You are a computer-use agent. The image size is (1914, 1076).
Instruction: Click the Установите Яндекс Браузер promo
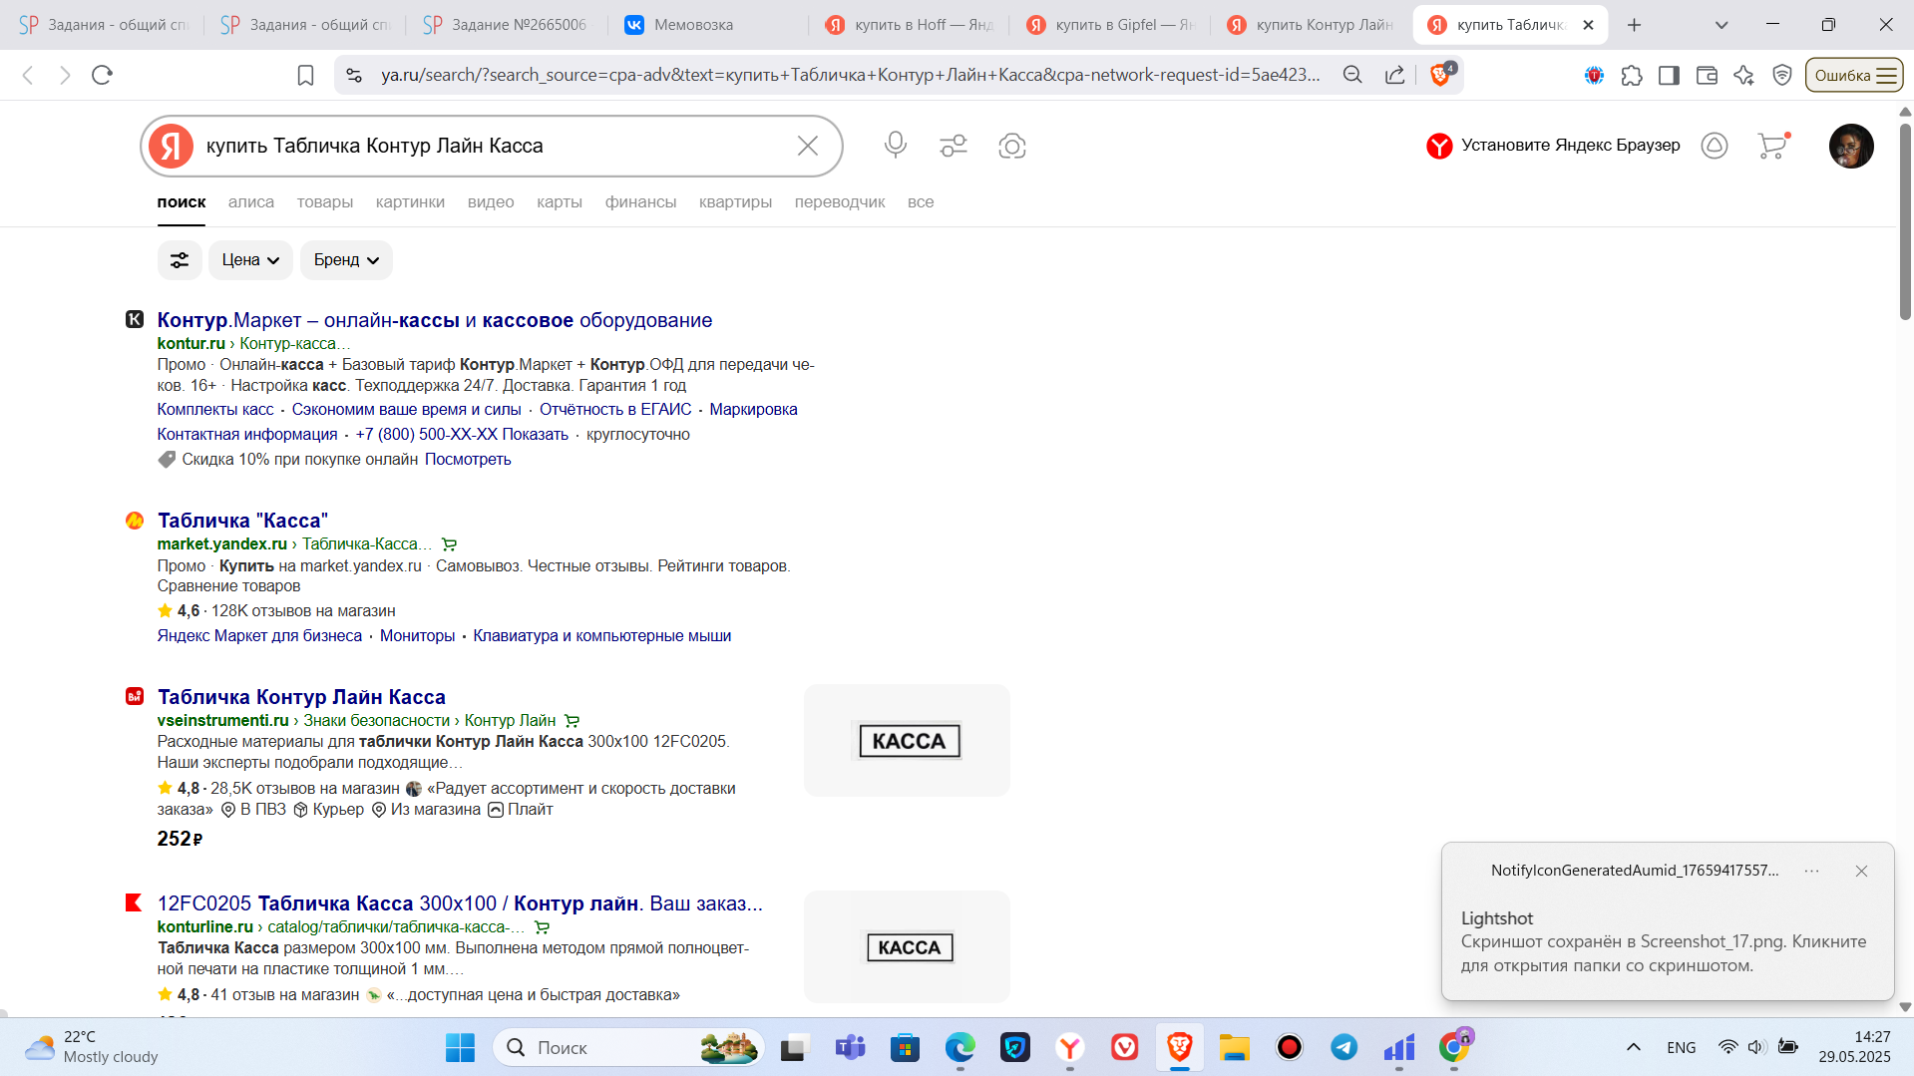coord(1553,146)
